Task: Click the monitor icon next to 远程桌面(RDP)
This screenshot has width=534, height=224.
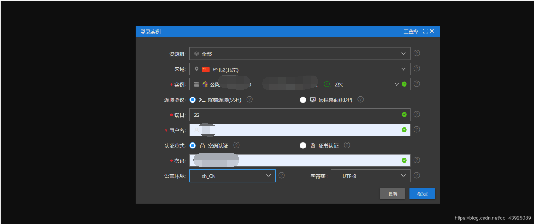Action: 313,100
